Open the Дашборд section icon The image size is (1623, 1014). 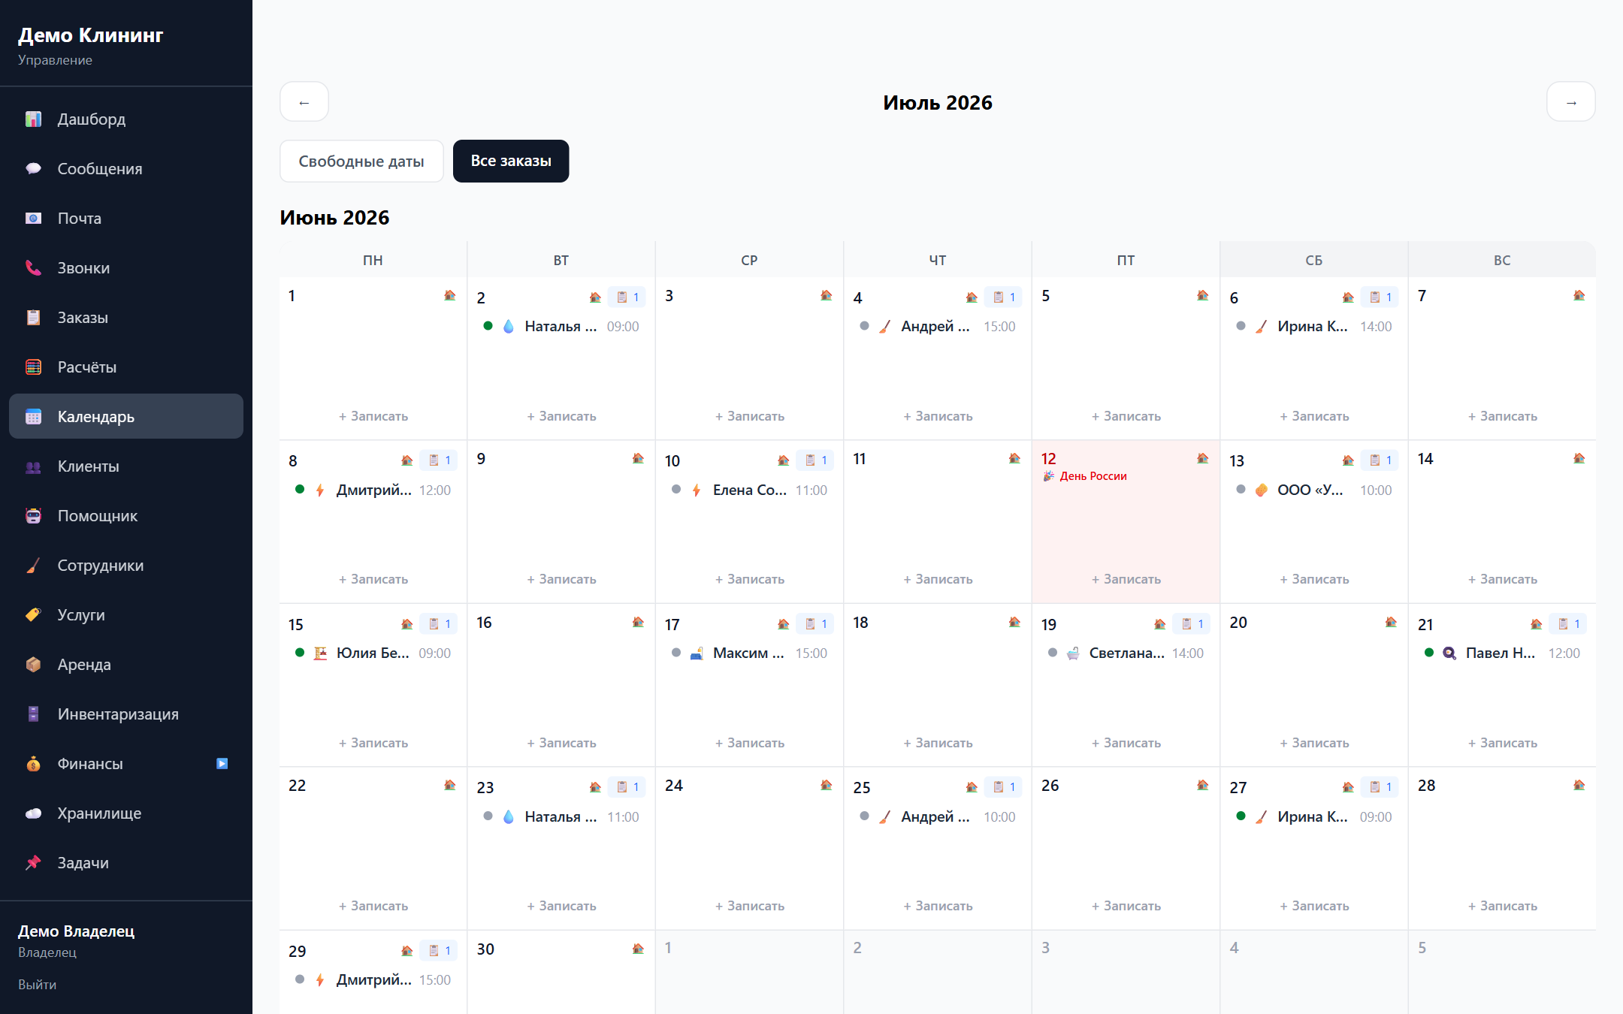[33, 119]
